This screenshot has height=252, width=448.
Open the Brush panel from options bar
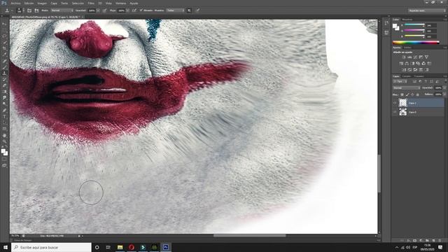tap(29, 10)
